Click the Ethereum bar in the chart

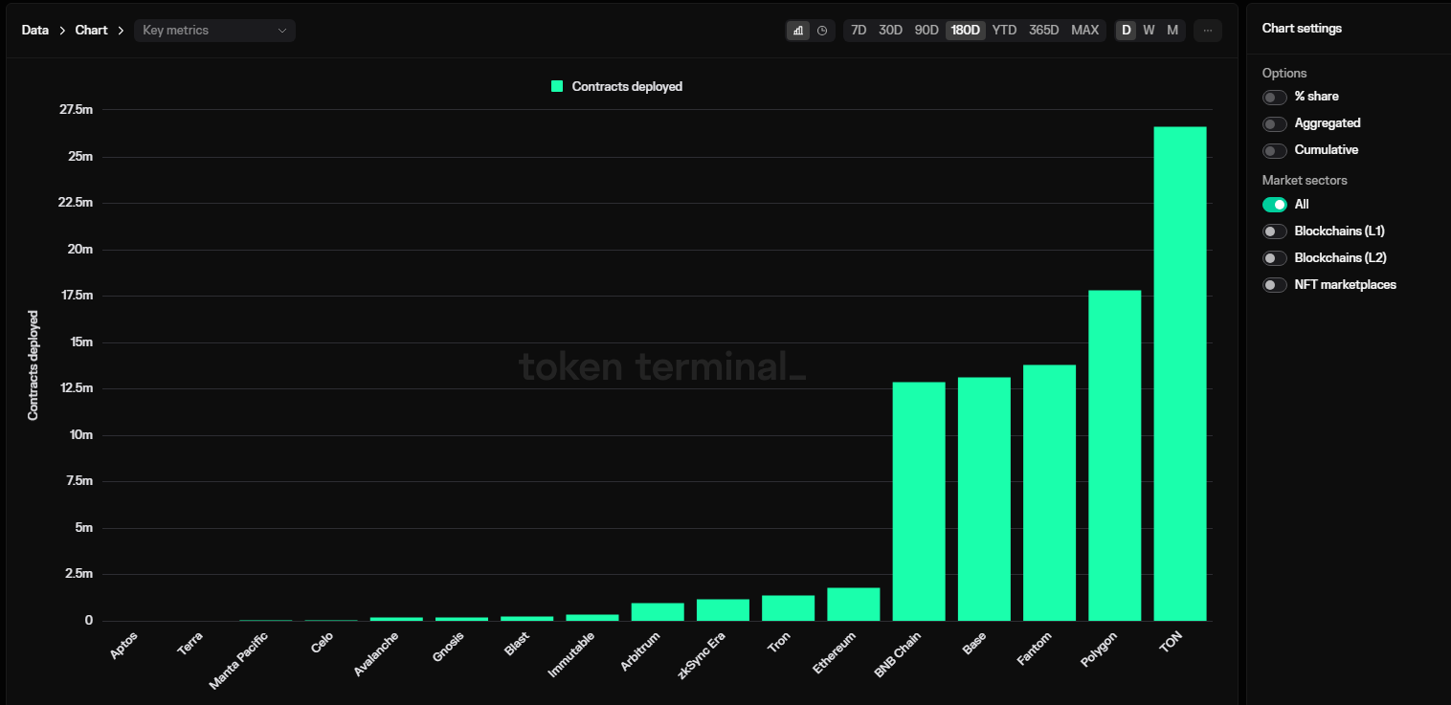[x=854, y=605]
